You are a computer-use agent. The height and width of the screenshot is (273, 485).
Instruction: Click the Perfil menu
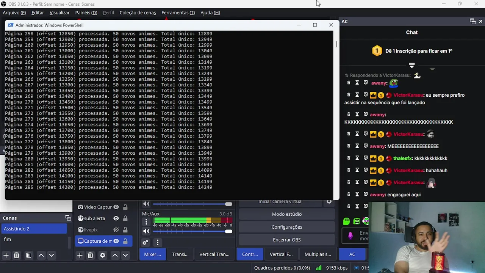coord(108,13)
